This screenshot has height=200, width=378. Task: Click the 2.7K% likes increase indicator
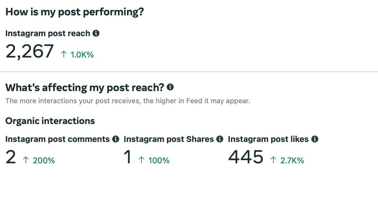287,160
